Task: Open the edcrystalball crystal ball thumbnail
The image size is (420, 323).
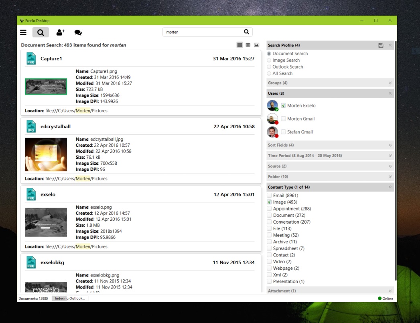Action: click(x=46, y=154)
